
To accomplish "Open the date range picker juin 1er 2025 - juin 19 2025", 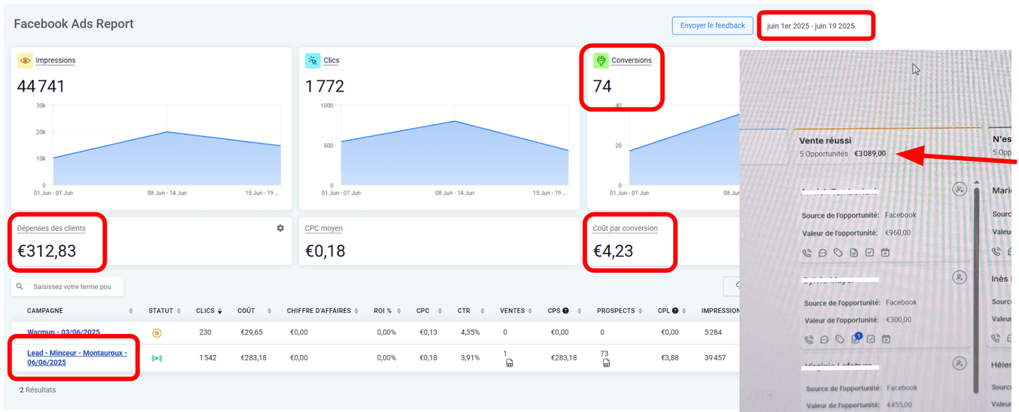I will [815, 26].
